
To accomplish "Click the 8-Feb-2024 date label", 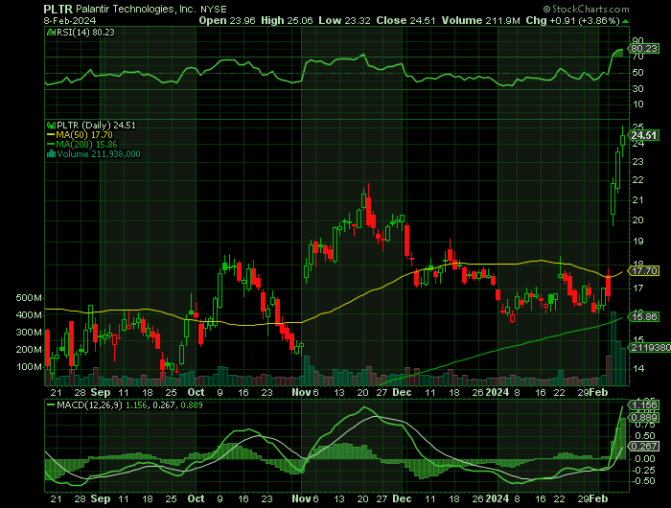I will (70, 20).
